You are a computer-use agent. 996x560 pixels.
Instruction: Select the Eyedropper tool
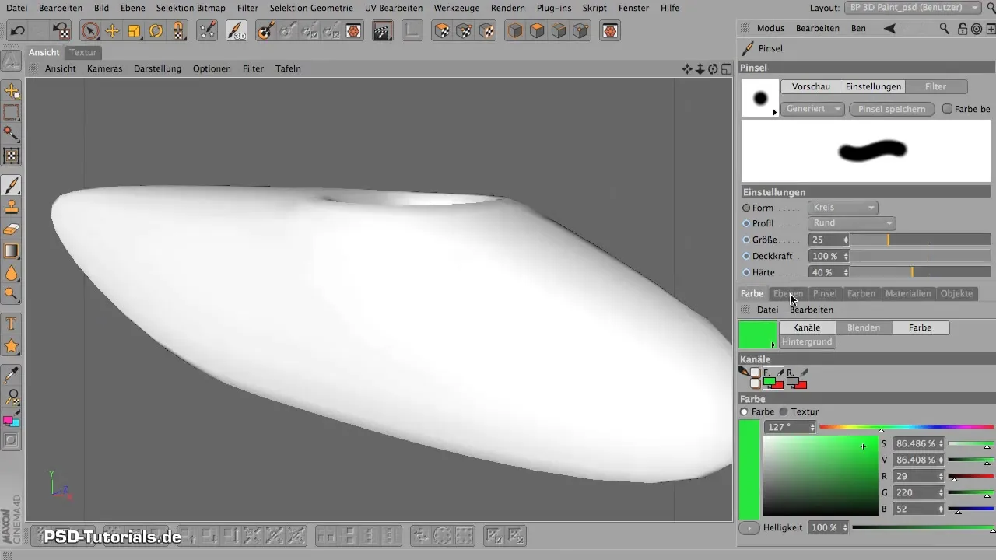(x=12, y=376)
